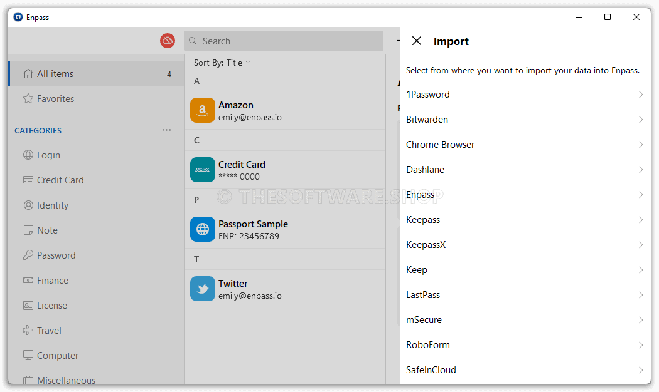The height and width of the screenshot is (392, 659).
Task: Click the Credit Card category icon
Action: [28, 180]
